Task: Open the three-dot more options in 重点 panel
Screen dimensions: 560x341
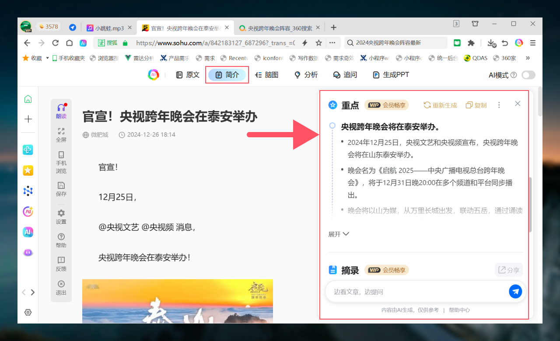Action: pyautogui.click(x=499, y=105)
